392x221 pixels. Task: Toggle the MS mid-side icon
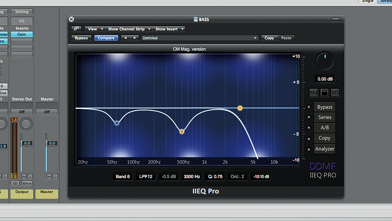point(335,93)
